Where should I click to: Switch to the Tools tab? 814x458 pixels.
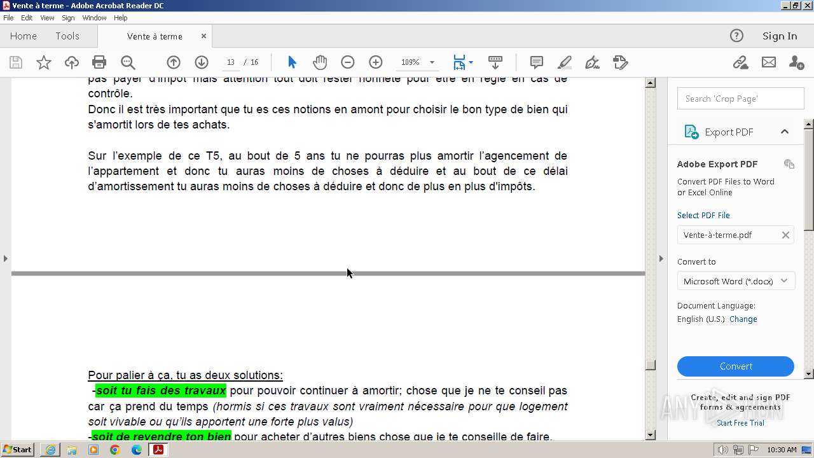[67, 36]
